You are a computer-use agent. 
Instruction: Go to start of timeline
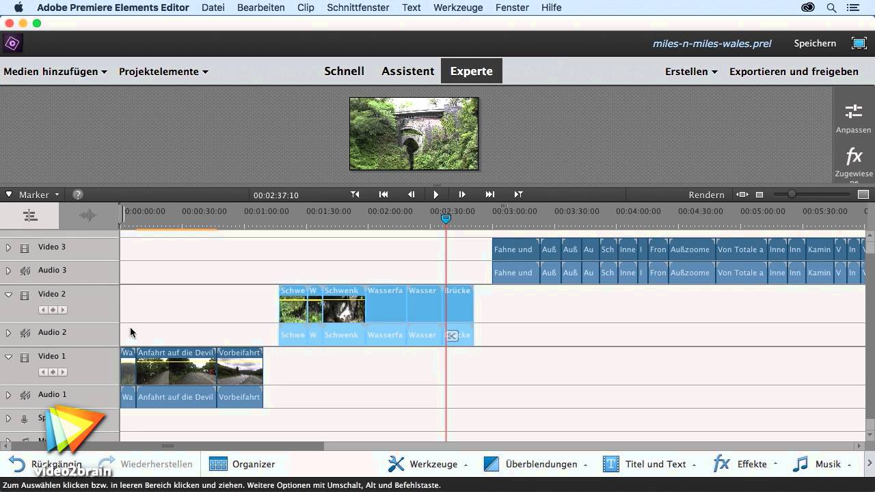point(383,195)
